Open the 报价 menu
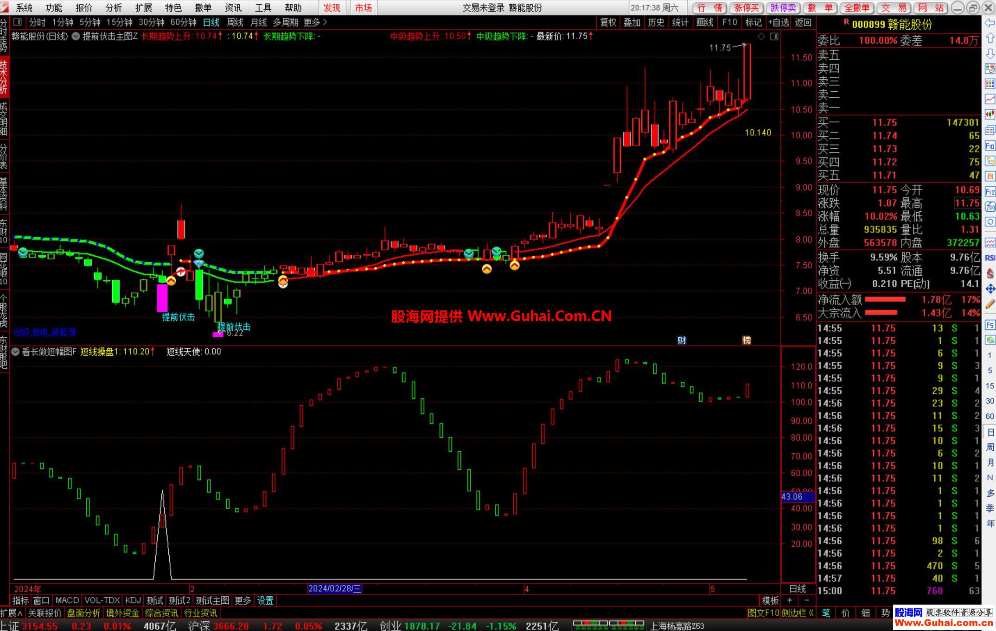 (x=84, y=8)
